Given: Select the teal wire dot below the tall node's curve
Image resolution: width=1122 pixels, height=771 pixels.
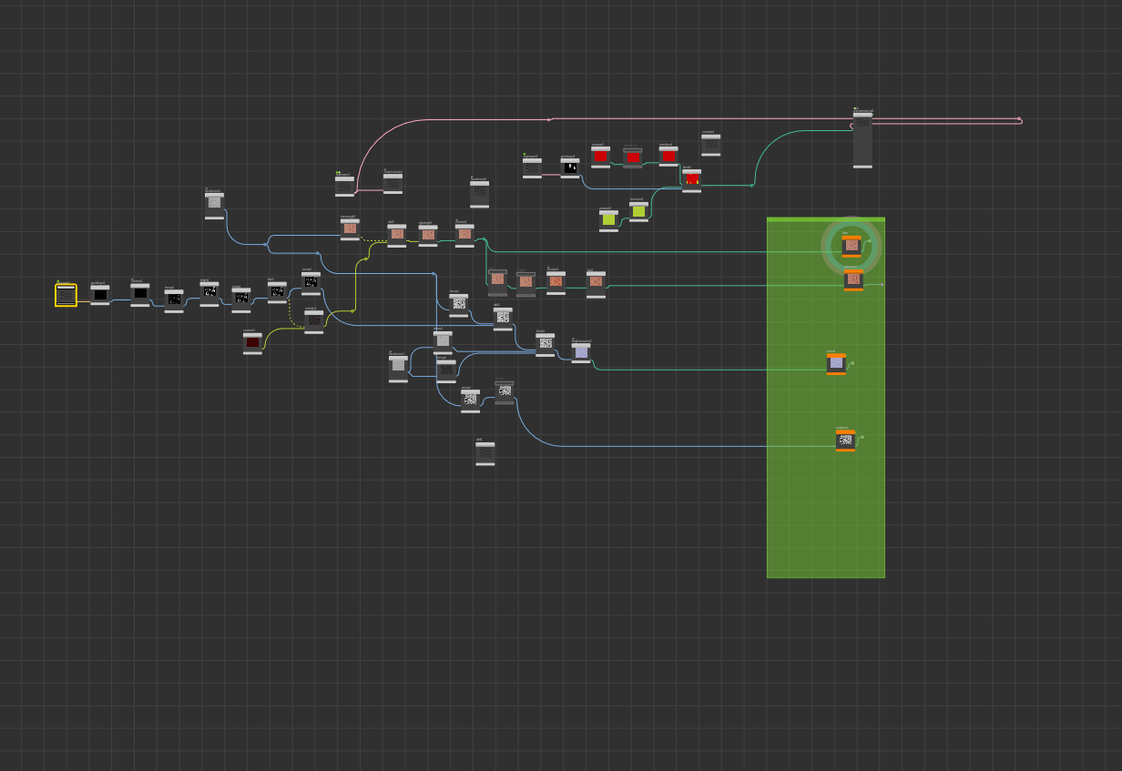Looking at the screenshot, I should (752, 185).
